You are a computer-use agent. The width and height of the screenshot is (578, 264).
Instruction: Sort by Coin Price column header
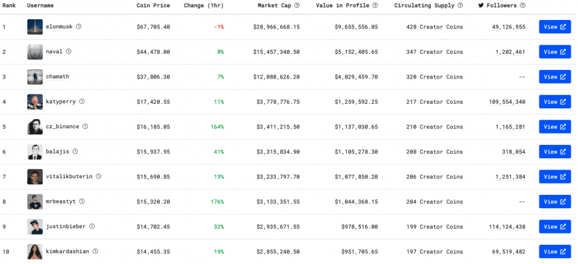[x=153, y=5]
